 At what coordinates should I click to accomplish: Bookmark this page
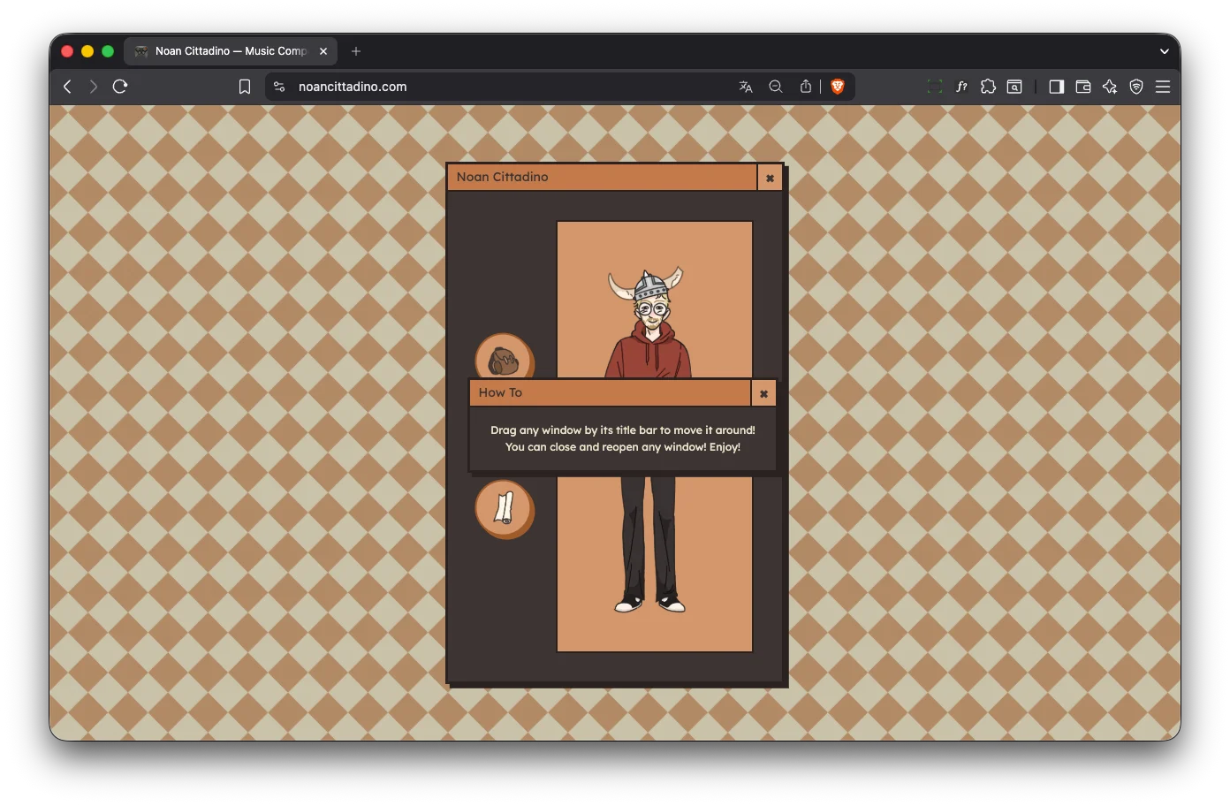245,87
